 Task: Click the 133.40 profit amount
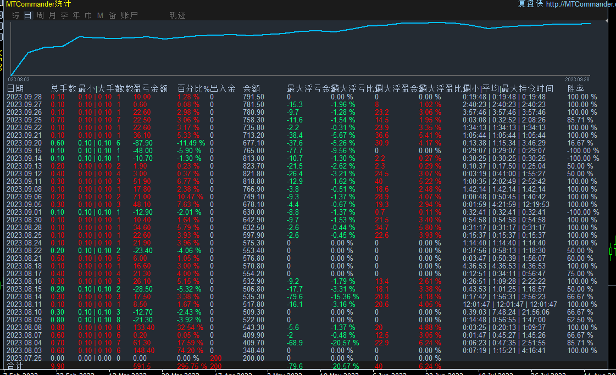coord(144,327)
